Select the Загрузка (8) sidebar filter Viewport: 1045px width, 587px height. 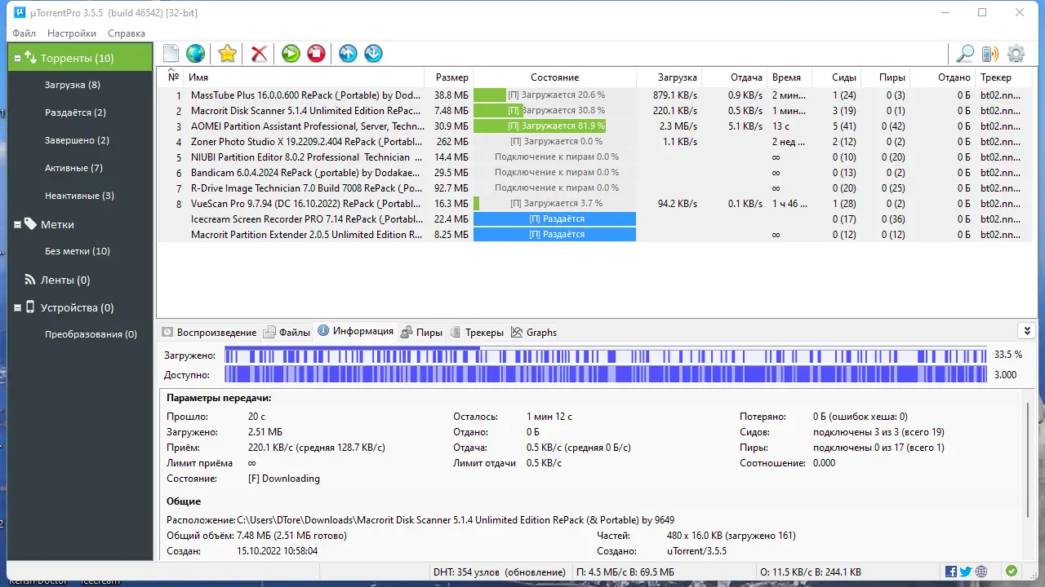[73, 85]
